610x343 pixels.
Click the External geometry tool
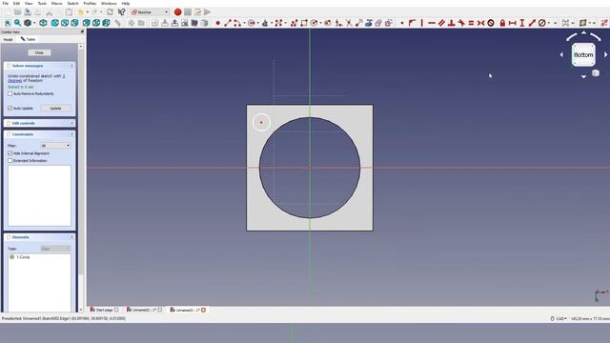369,23
